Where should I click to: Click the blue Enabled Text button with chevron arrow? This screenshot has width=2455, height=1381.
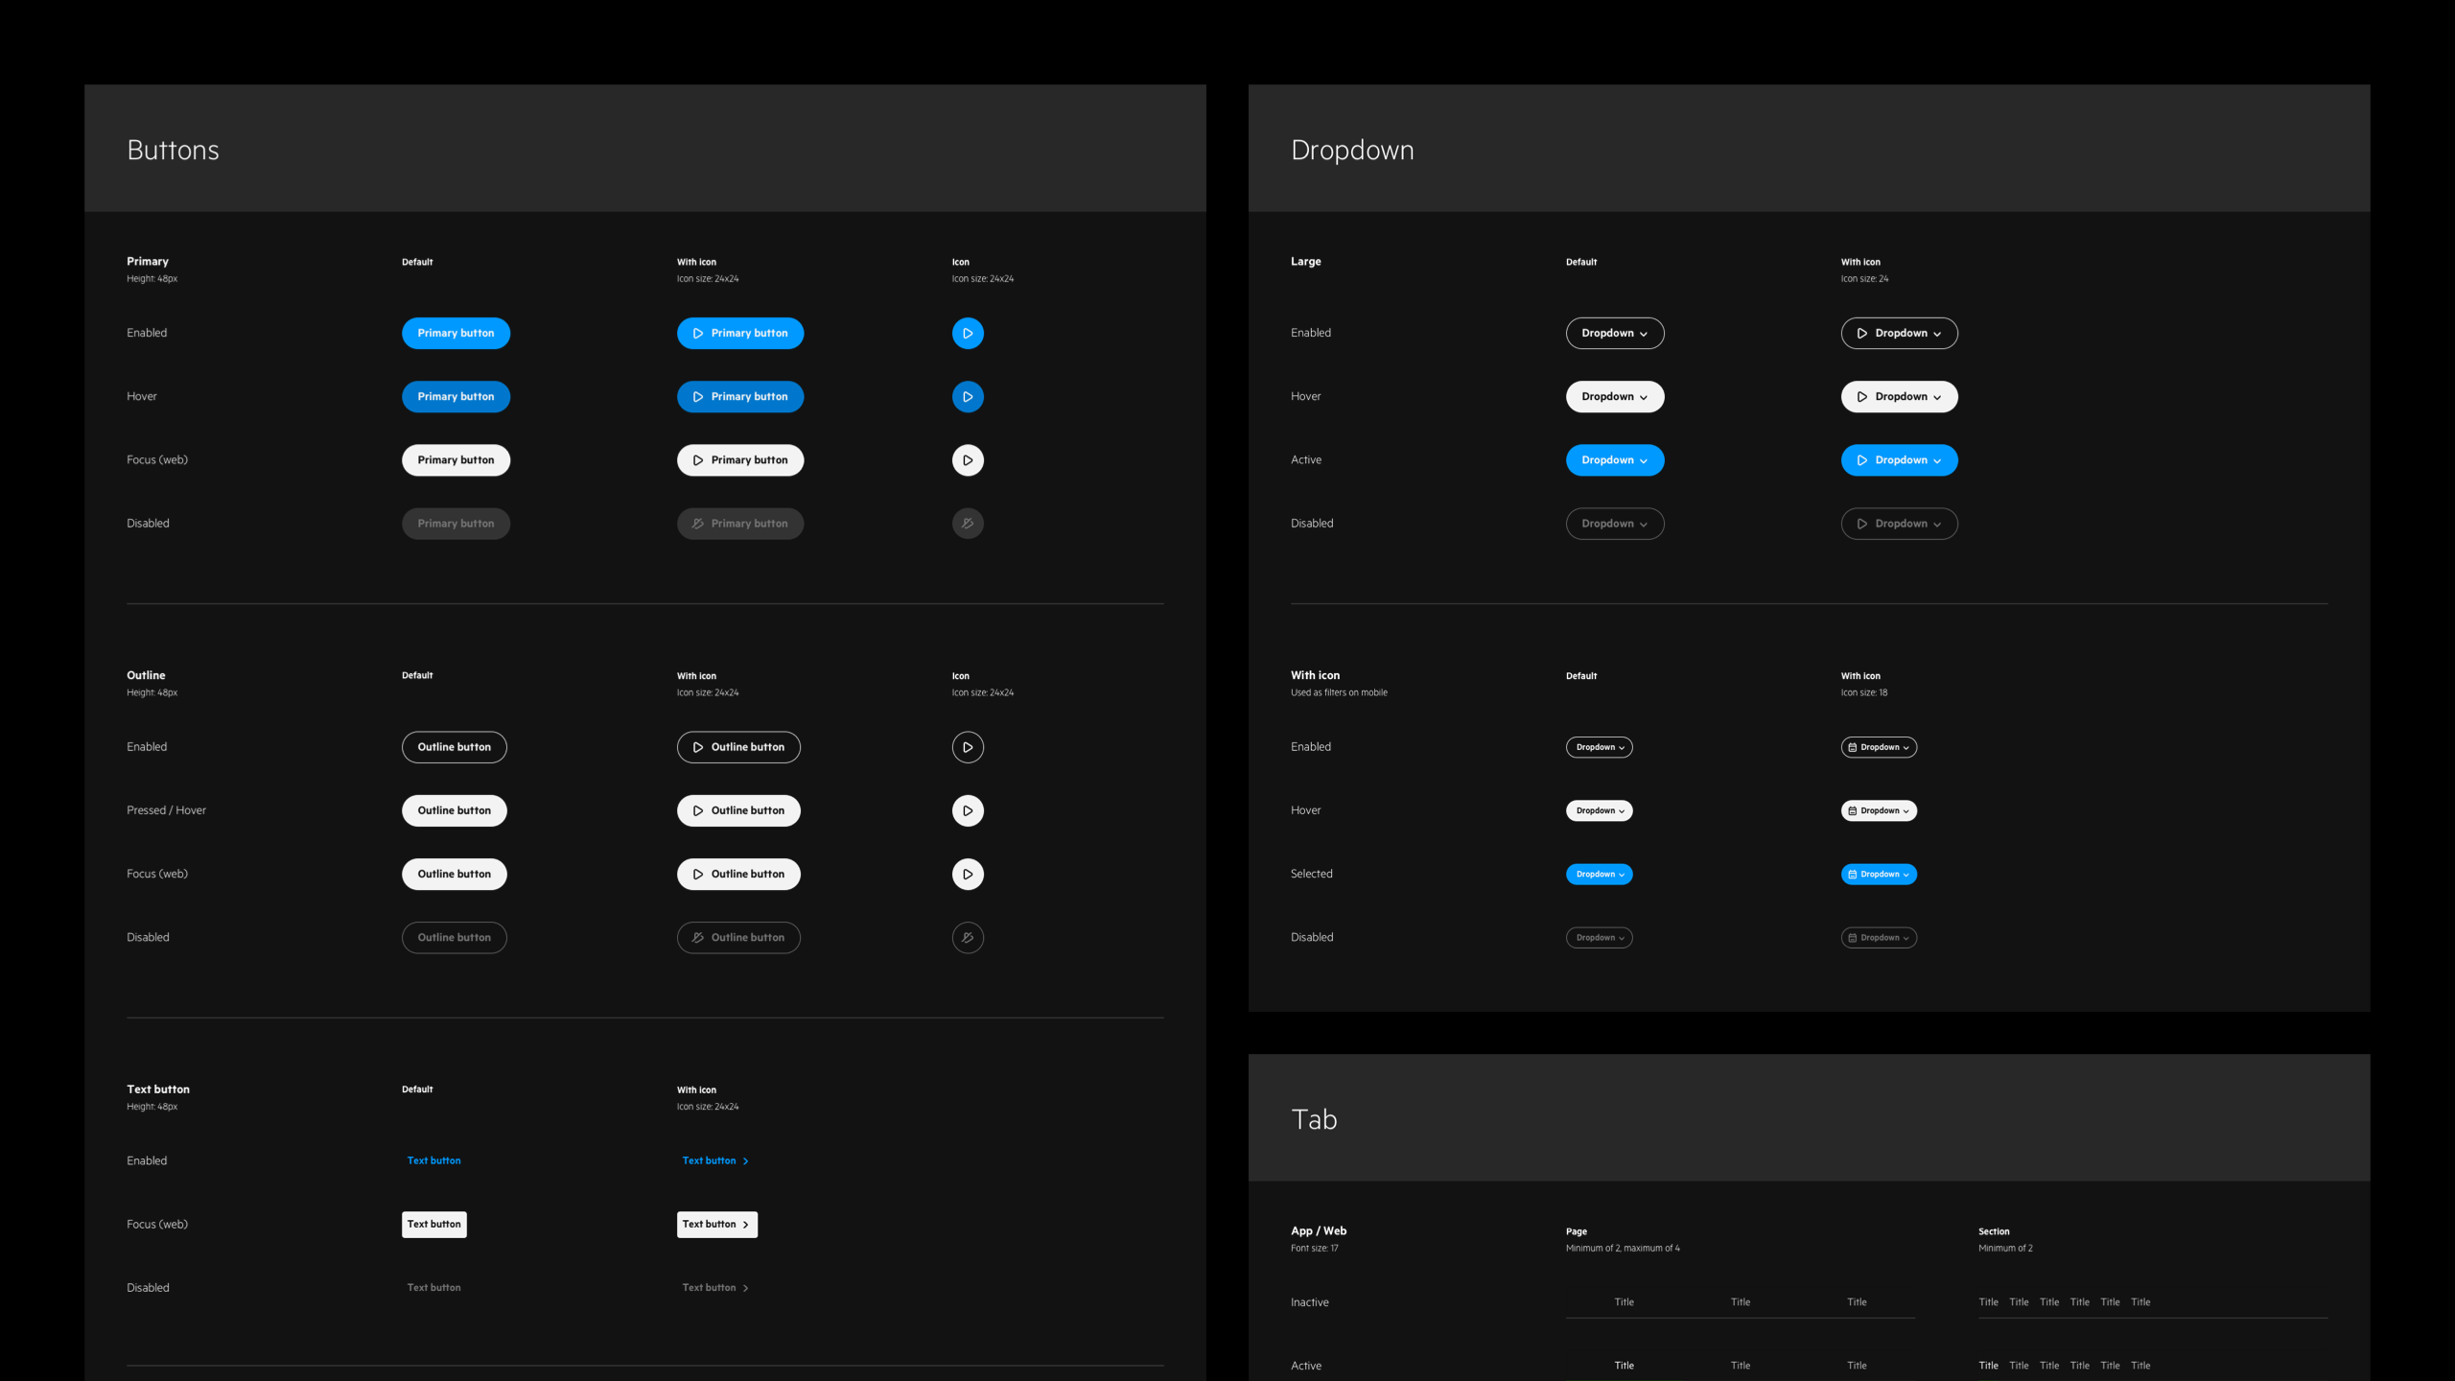tap(715, 1160)
